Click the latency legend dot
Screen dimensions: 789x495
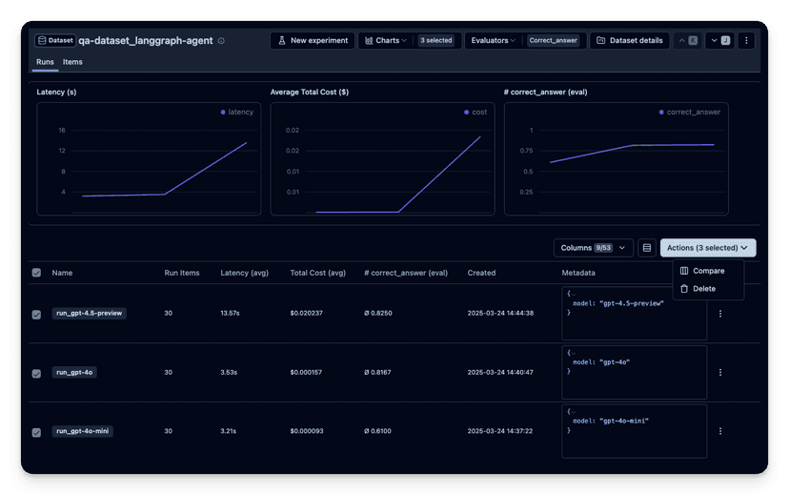pyautogui.click(x=223, y=113)
